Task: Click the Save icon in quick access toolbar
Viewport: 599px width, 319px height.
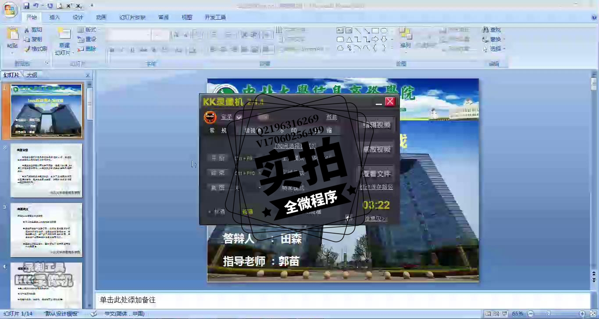Action: tap(26, 6)
